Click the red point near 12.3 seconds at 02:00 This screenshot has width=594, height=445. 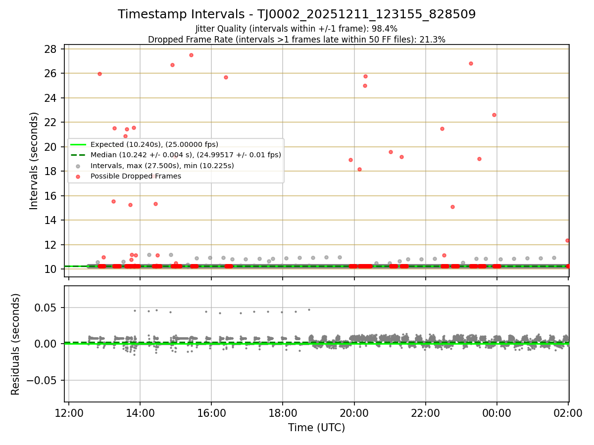[x=567, y=240]
